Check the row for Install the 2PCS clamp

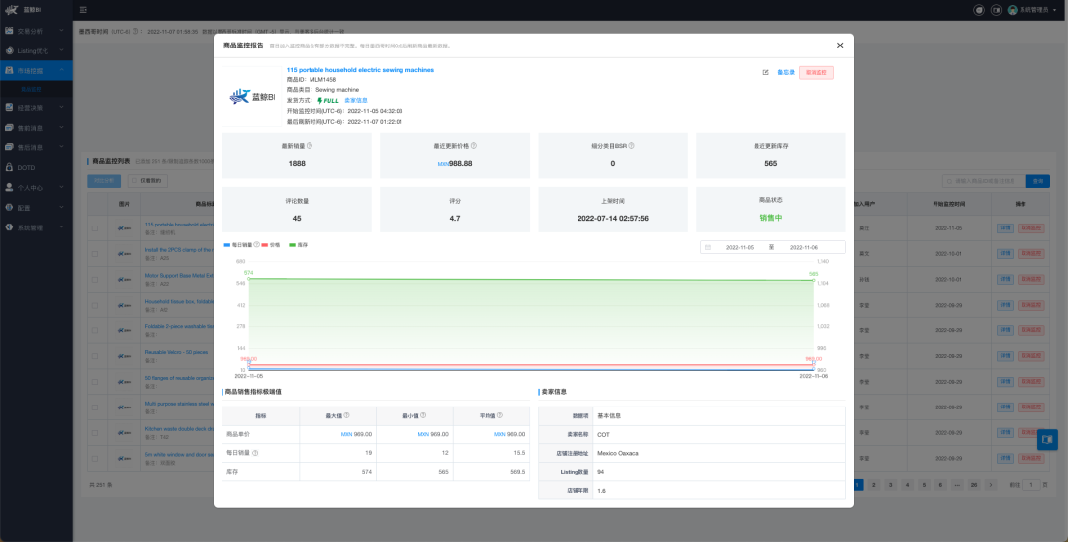[x=95, y=254]
